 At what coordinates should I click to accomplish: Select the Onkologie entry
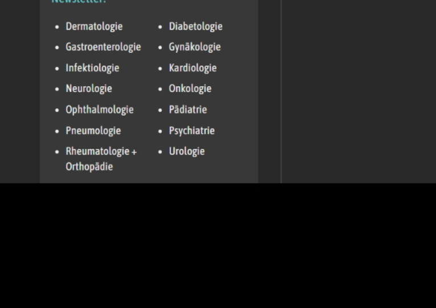pos(190,89)
